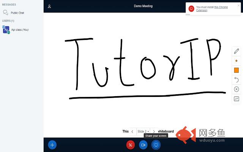This screenshot has height=152, width=243.
Task: Leave audio using the red phone button
Action: 131,145
